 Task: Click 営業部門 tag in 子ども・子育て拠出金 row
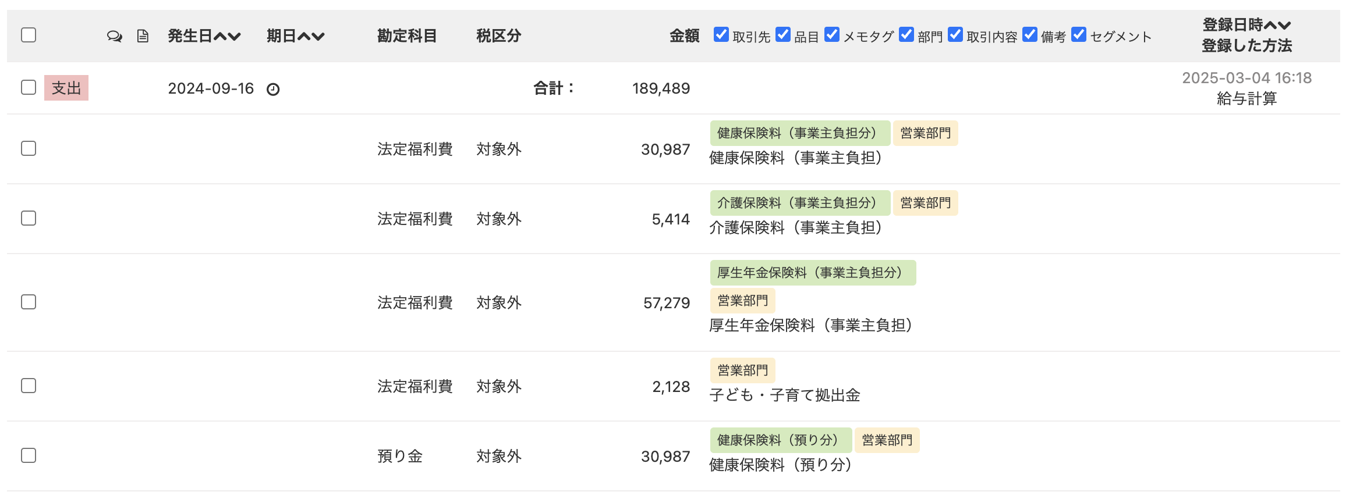tap(742, 370)
